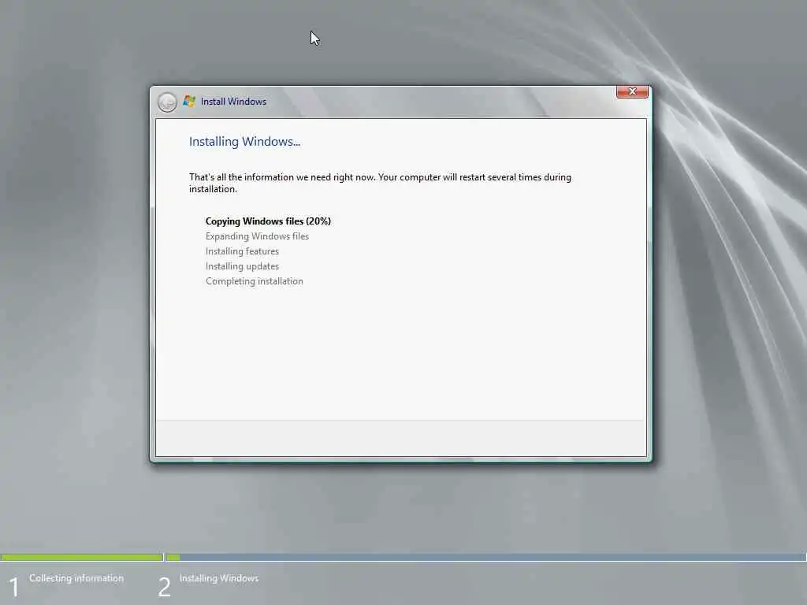The image size is (807, 605).
Task: Click the round back arrow button
Action: coord(167,102)
